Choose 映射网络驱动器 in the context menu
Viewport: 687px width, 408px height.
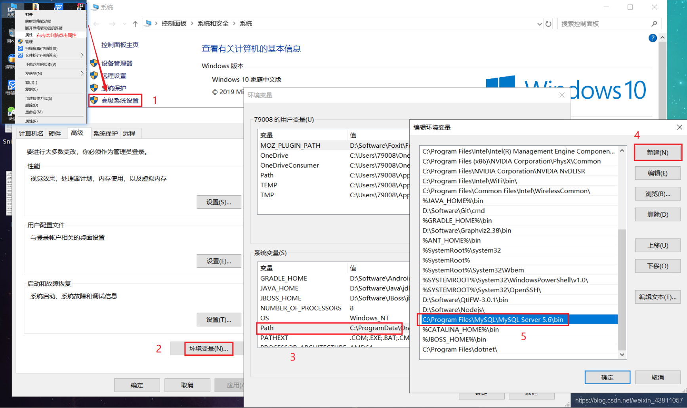(50, 21)
